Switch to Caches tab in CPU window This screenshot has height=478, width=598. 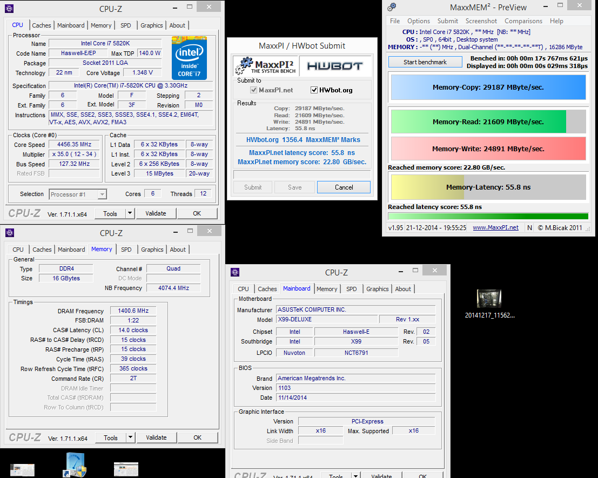click(x=42, y=25)
